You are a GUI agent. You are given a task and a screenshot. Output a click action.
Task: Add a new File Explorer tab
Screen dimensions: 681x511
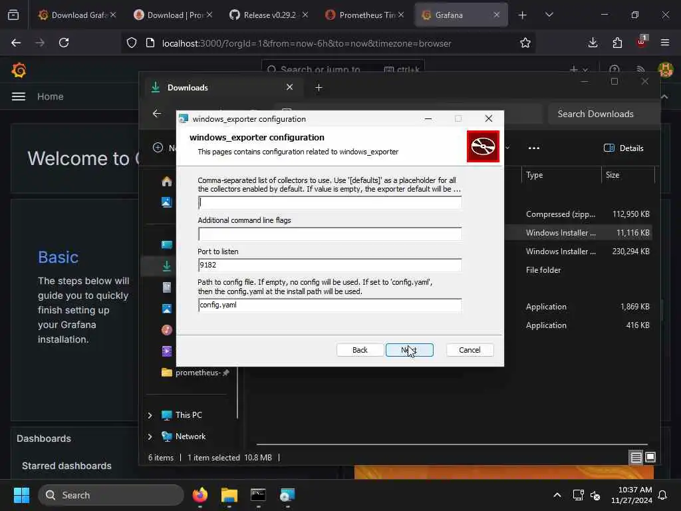[x=319, y=88]
